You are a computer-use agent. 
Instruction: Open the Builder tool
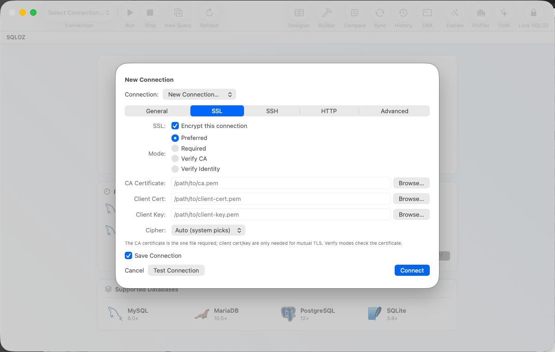click(327, 13)
